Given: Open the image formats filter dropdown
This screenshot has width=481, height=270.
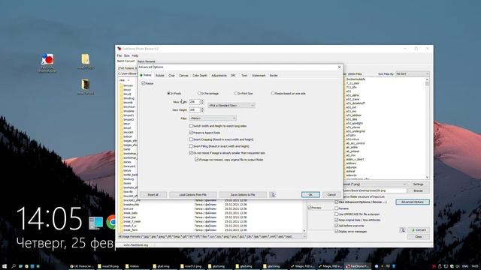Looking at the screenshot, I should tap(212, 237).
